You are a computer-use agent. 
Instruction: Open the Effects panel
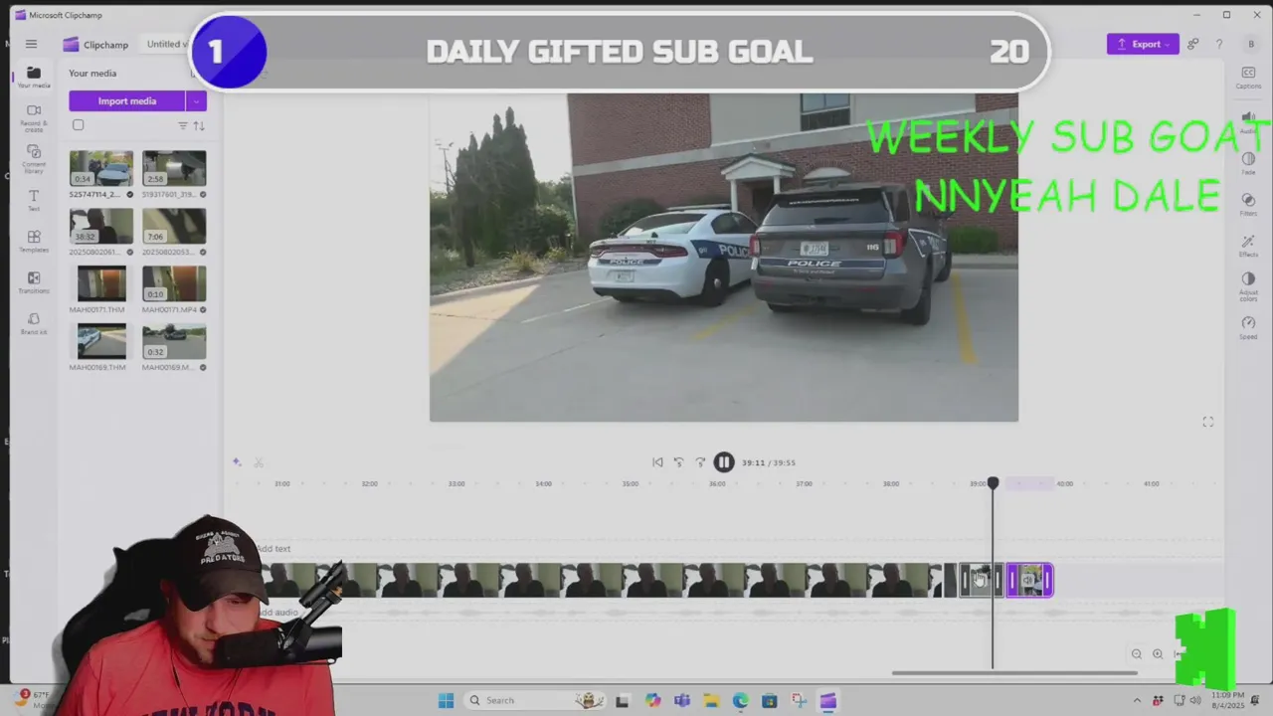tap(1248, 246)
